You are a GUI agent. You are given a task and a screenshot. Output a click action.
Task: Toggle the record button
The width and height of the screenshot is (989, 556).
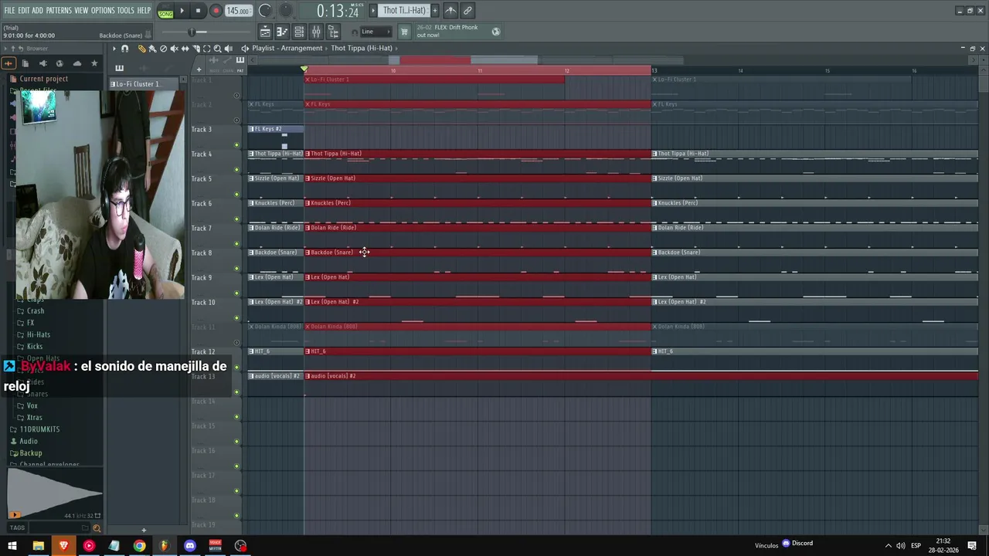(x=216, y=11)
